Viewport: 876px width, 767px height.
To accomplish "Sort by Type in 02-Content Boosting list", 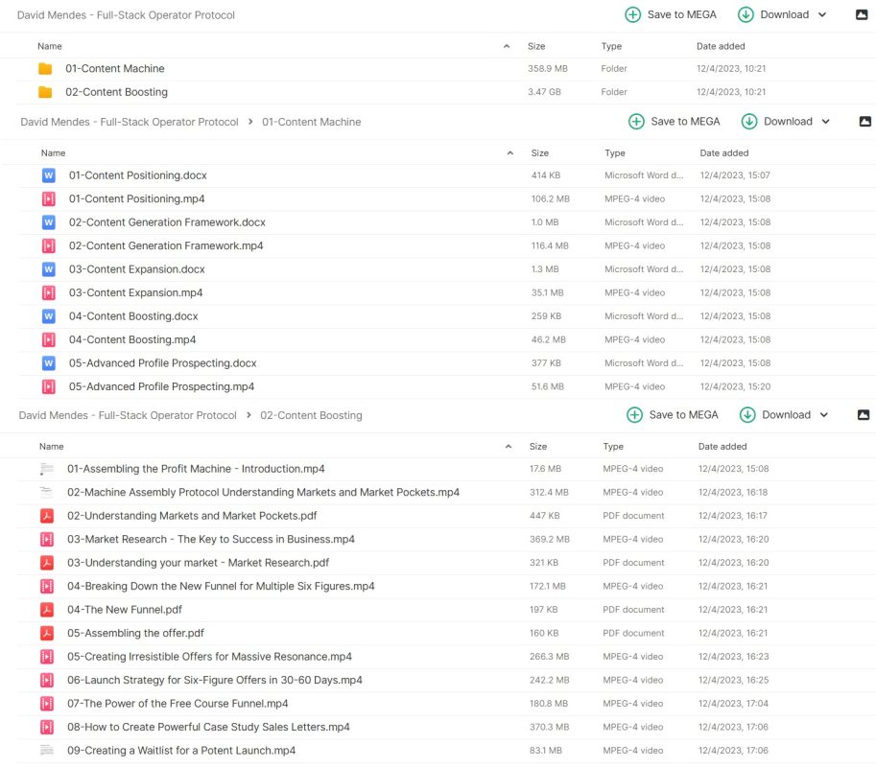I will [613, 447].
